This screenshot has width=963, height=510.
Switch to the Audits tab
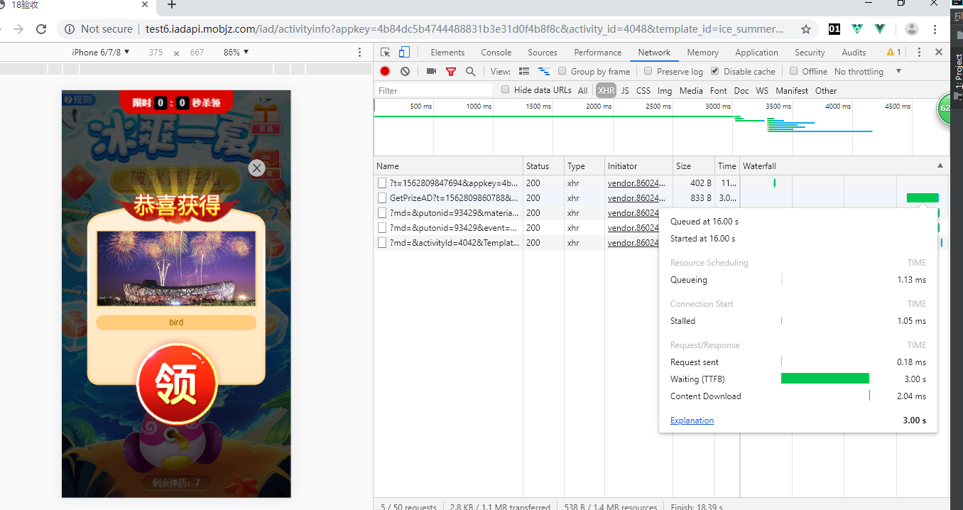tap(854, 53)
